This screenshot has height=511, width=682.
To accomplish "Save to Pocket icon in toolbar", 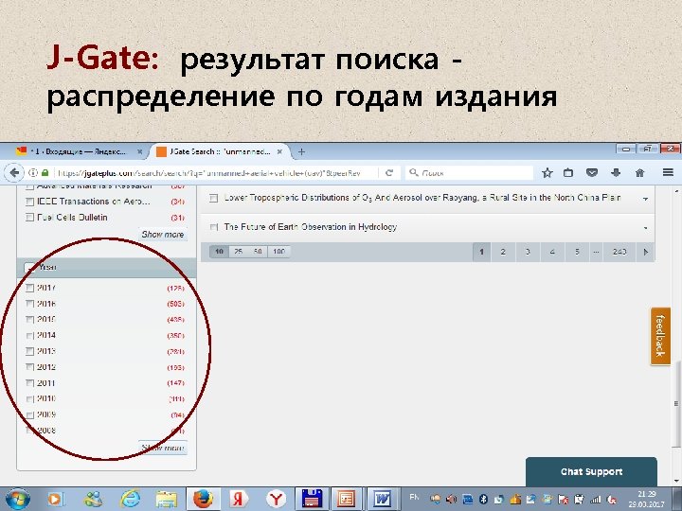I will pyautogui.click(x=591, y=172).
